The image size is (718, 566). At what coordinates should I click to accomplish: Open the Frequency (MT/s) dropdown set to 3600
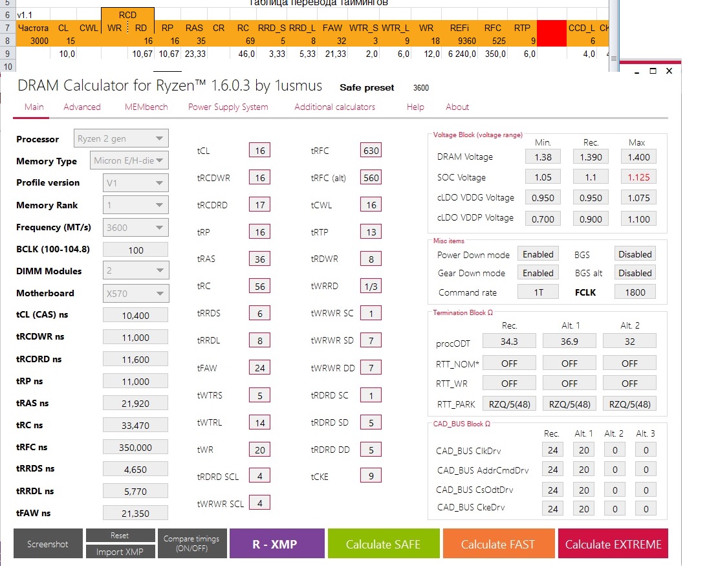(136, 228)
